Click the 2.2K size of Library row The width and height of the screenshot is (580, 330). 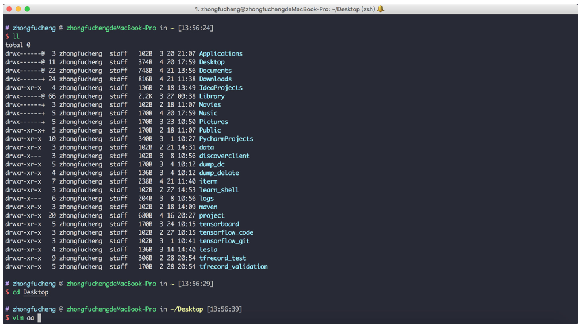(145, 96)
